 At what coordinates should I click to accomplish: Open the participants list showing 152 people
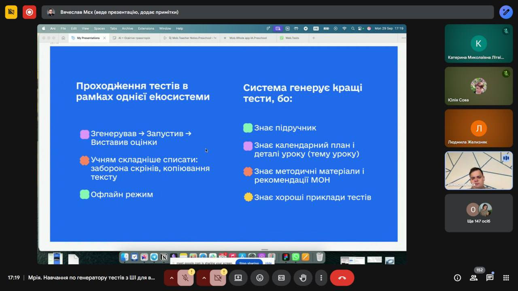click(x=473, y=278)
